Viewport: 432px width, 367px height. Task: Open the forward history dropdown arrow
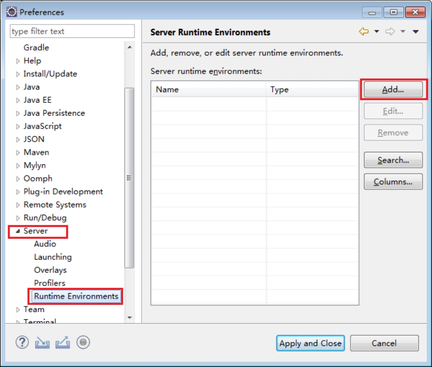point(403,32)
